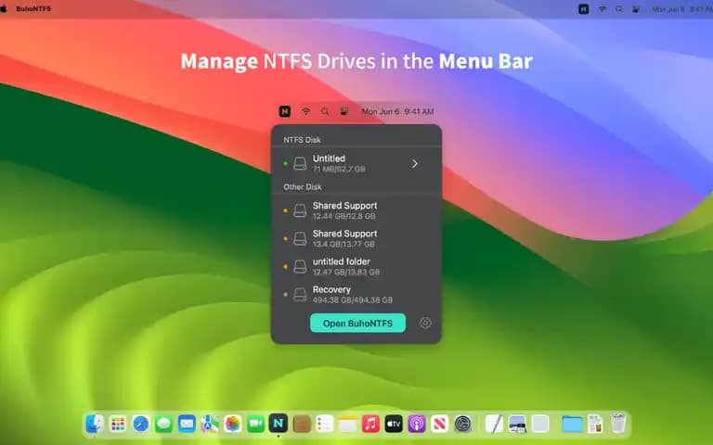The width and height of the screenshot is (713, 445).
Task: Click the BuhoNTFS N icon in the Dock
Action: point(279,423)
